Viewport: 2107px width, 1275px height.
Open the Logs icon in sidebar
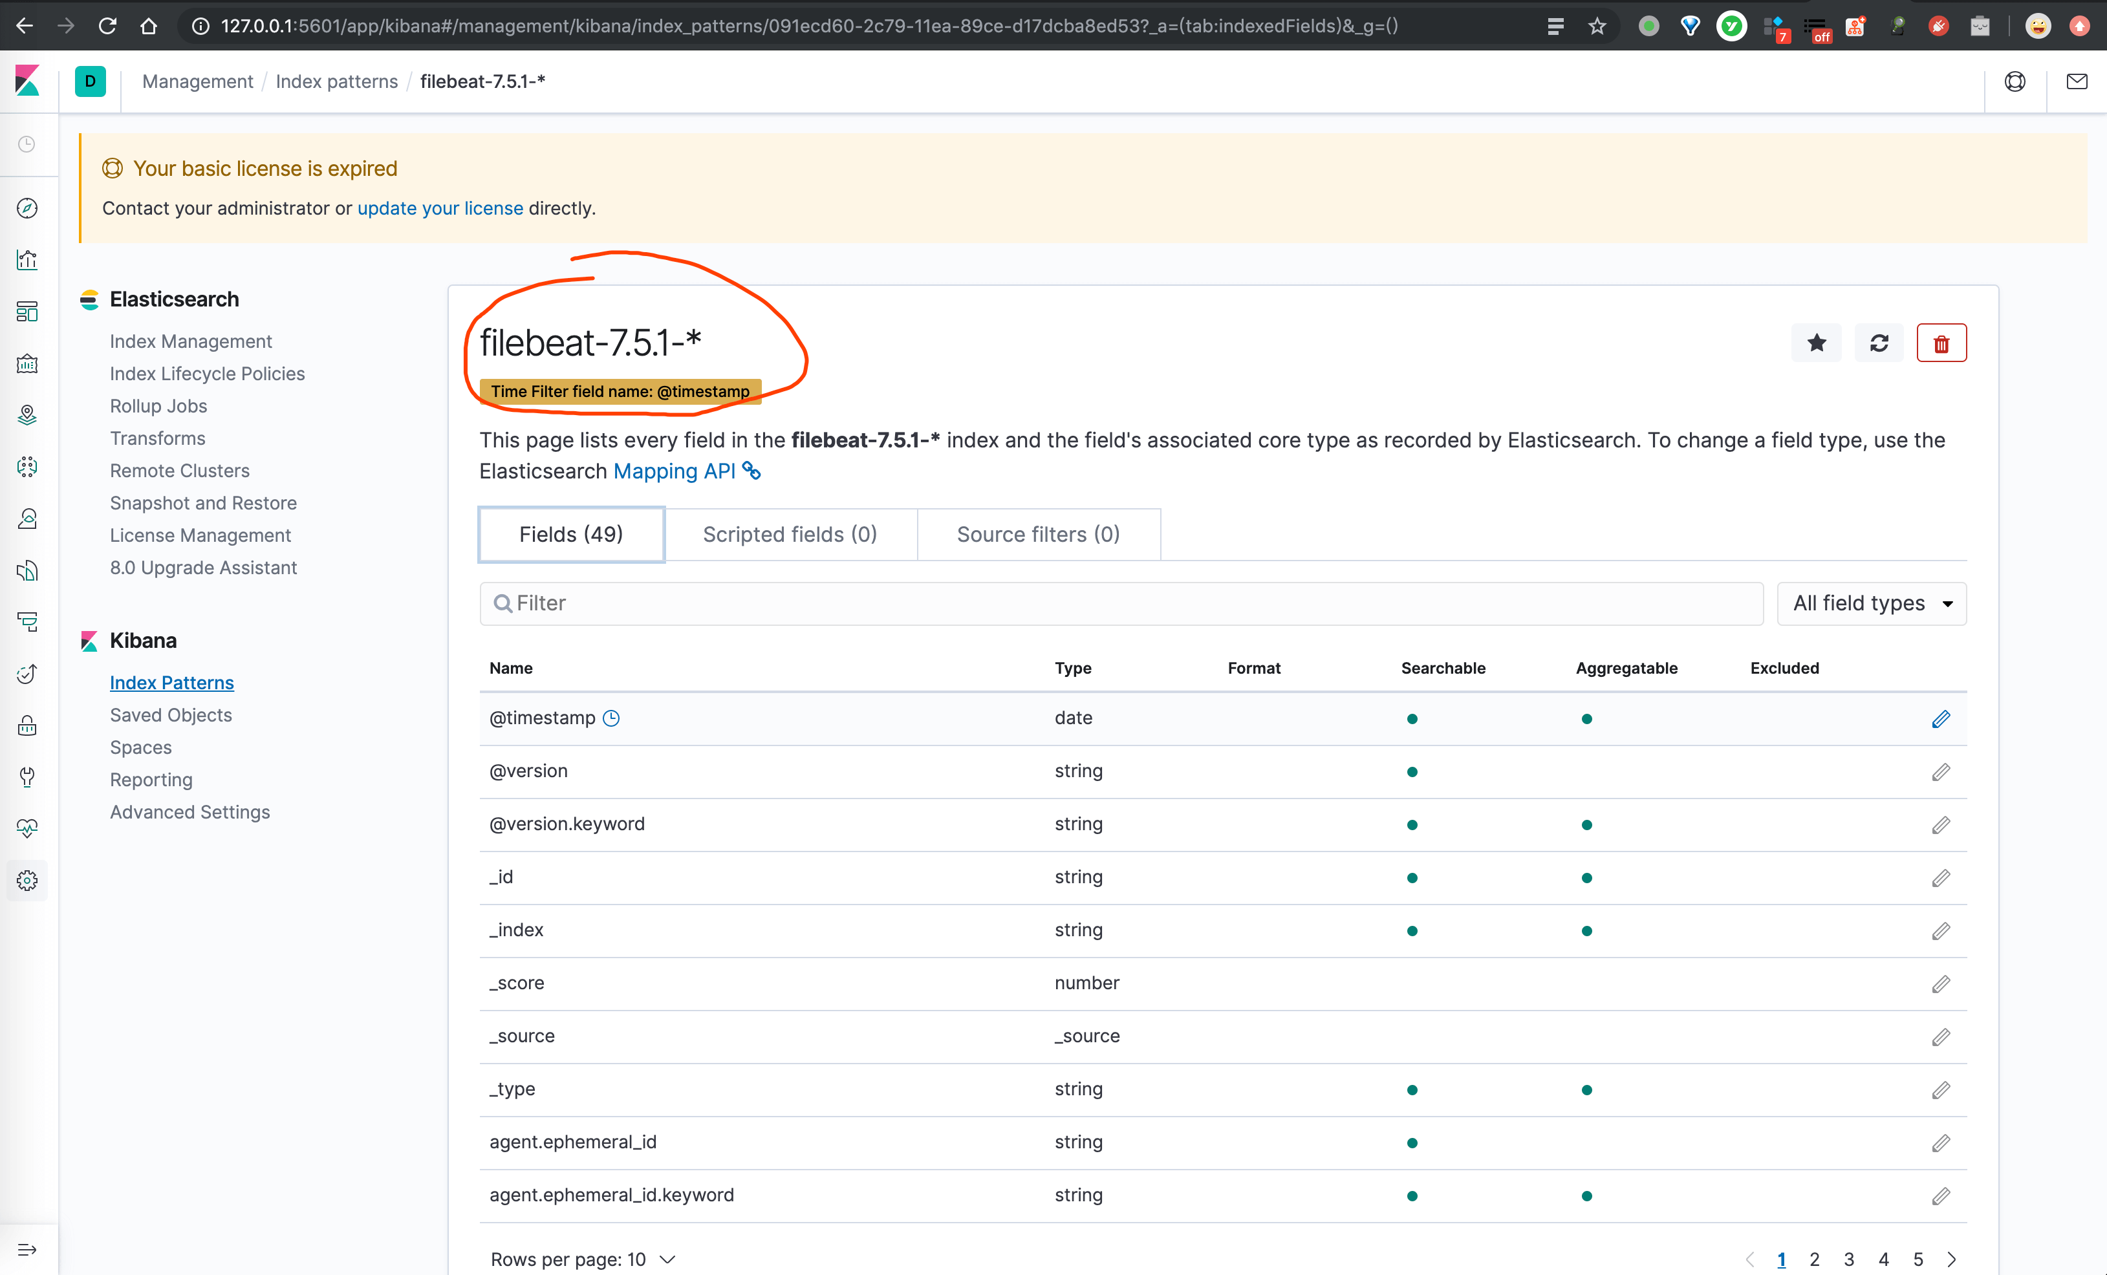click(x=27, y=570)
